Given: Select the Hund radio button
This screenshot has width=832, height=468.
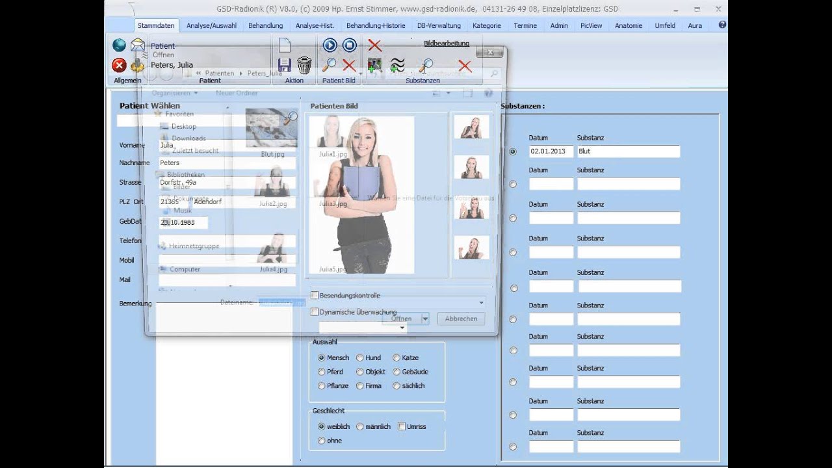Looking at the screenshot, I should [359, 357].
